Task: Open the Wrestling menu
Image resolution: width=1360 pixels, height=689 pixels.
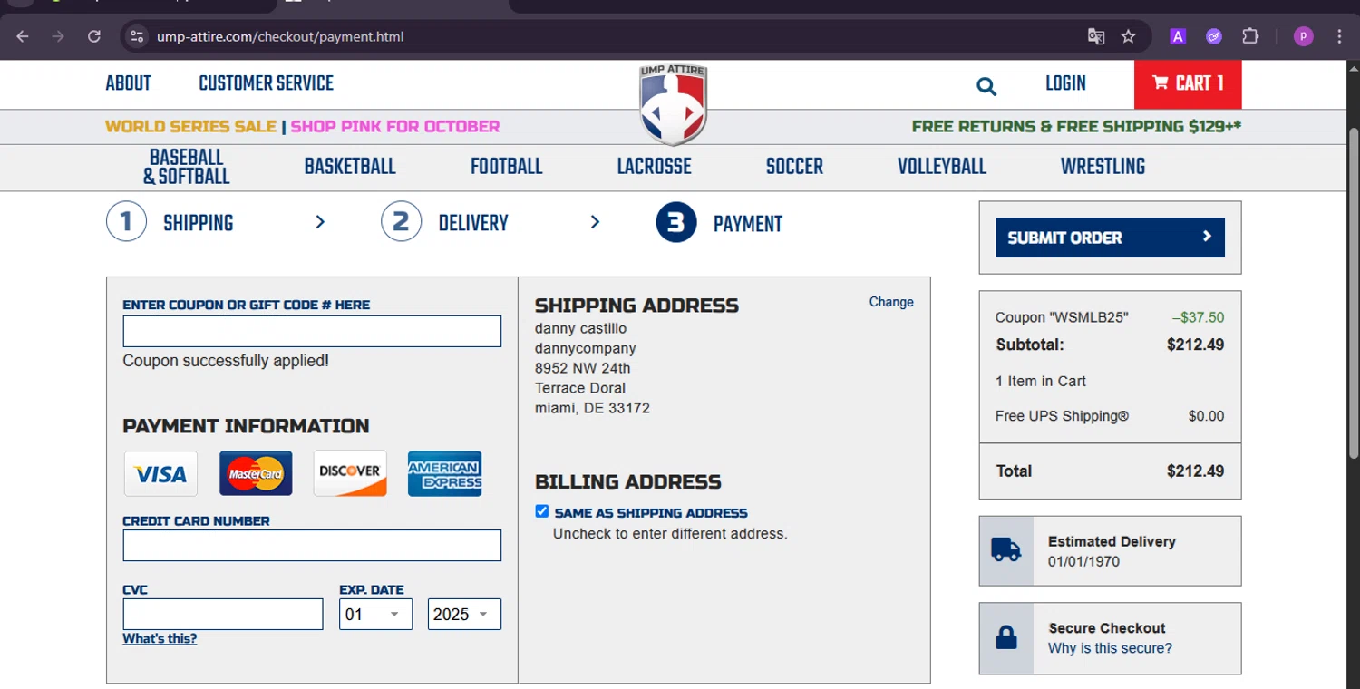Action: 1103,167
